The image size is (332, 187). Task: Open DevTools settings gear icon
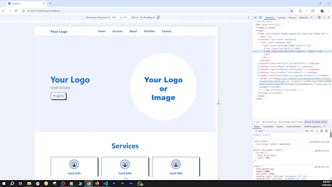(319, 18)
